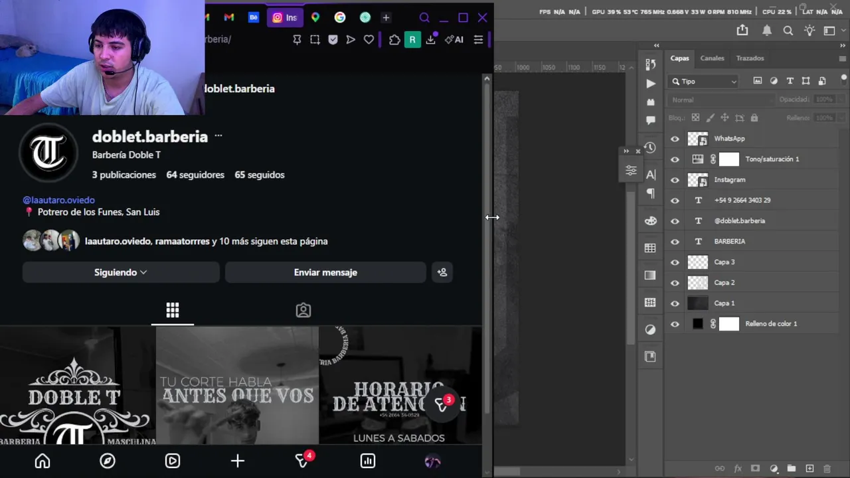Click Enviar mensaje button

(x=325, y=272)
